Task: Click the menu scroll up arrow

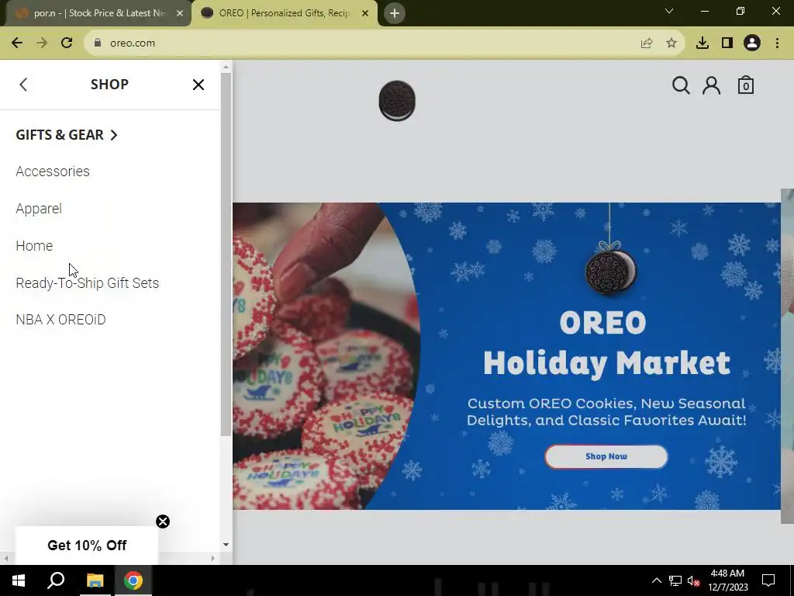Action: [x=226, y=67]
